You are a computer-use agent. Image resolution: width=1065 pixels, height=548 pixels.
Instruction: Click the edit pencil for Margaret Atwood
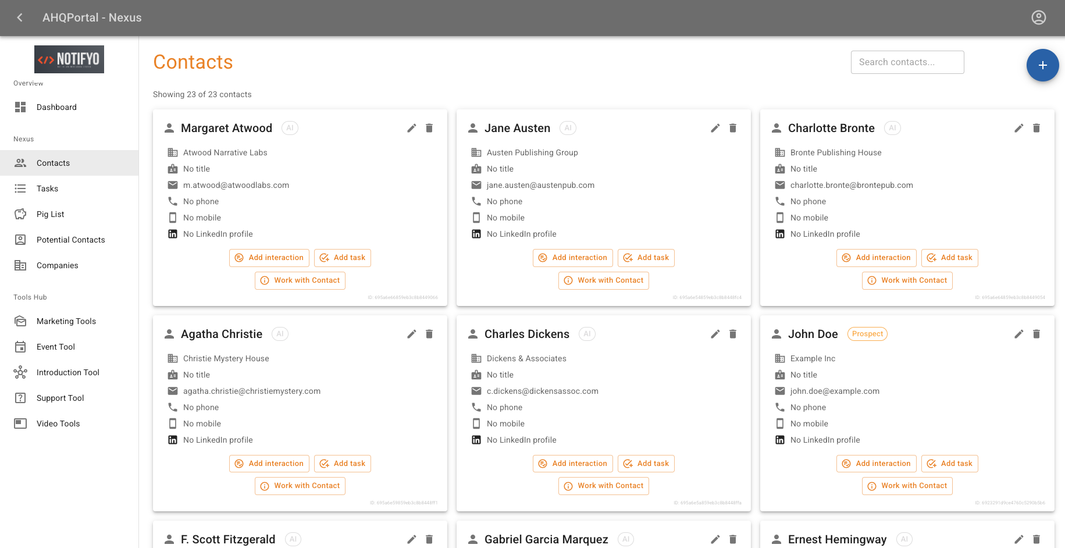pyautogui.click(x=412, y=128)
